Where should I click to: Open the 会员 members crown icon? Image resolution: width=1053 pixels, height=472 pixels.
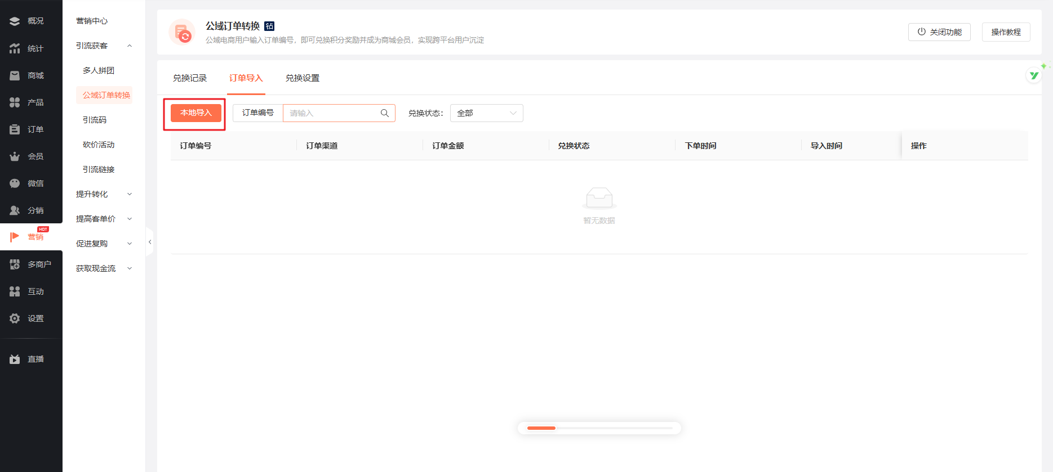(15, 156)
